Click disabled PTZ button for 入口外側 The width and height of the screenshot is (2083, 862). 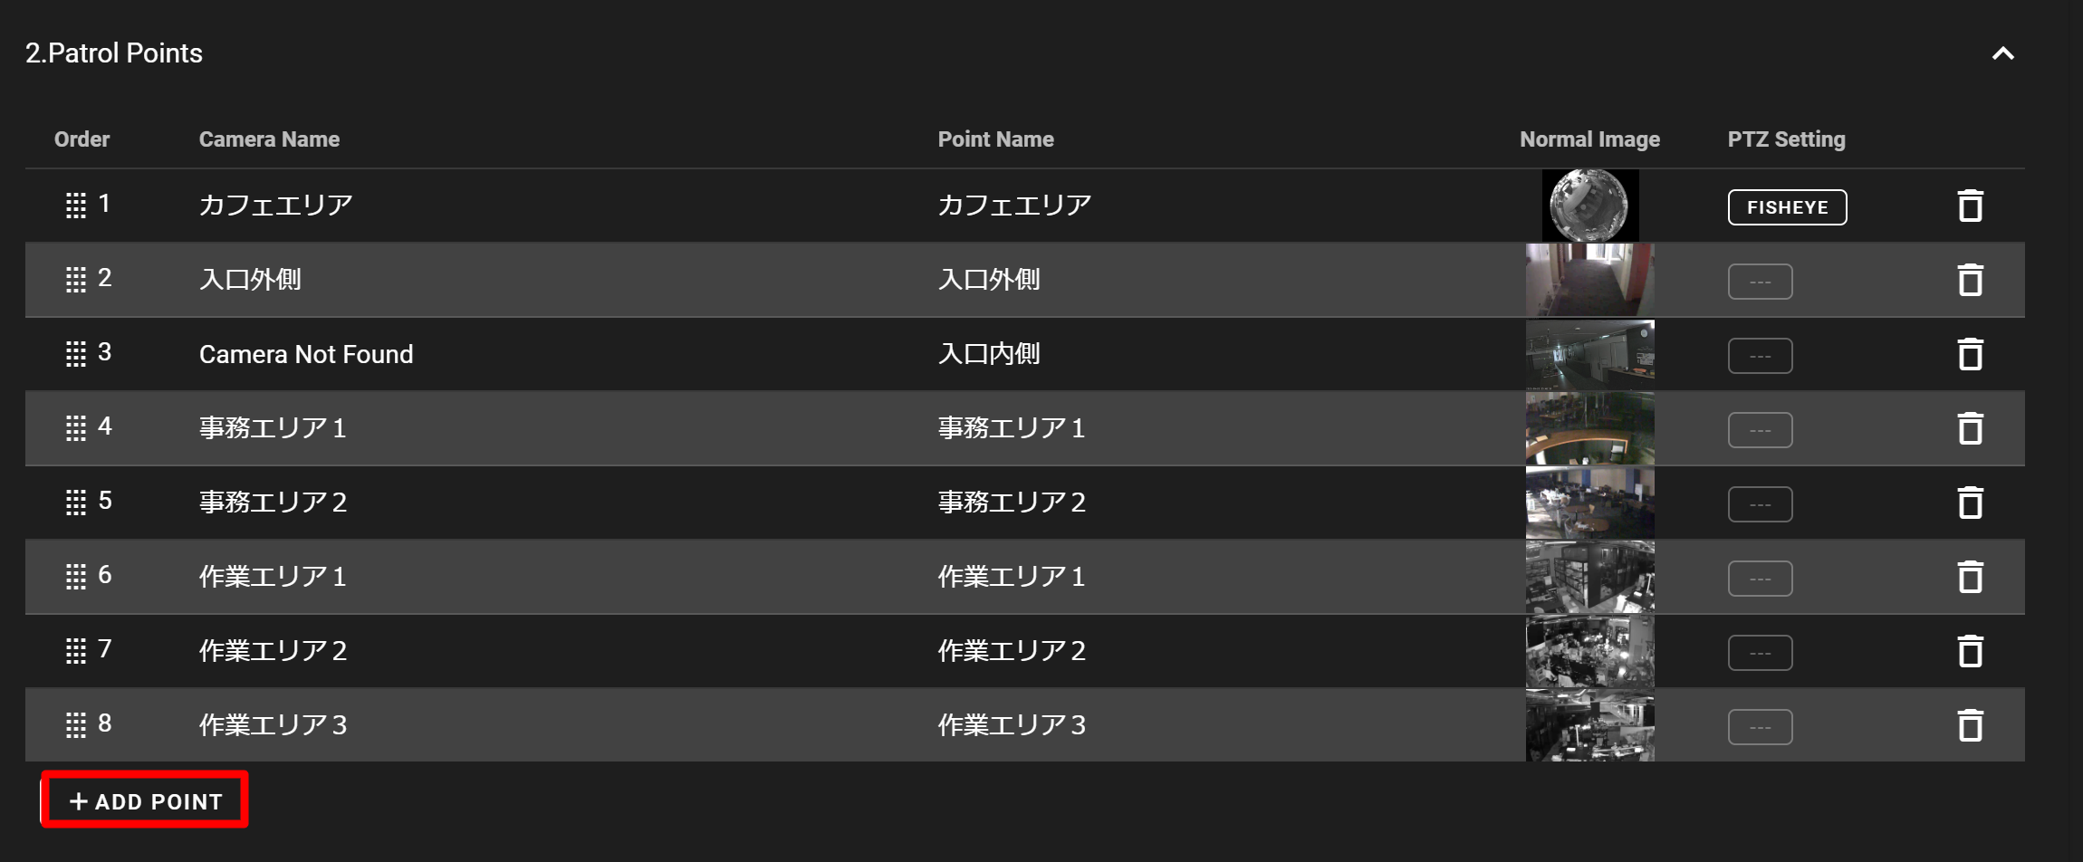click(1760, 282)
